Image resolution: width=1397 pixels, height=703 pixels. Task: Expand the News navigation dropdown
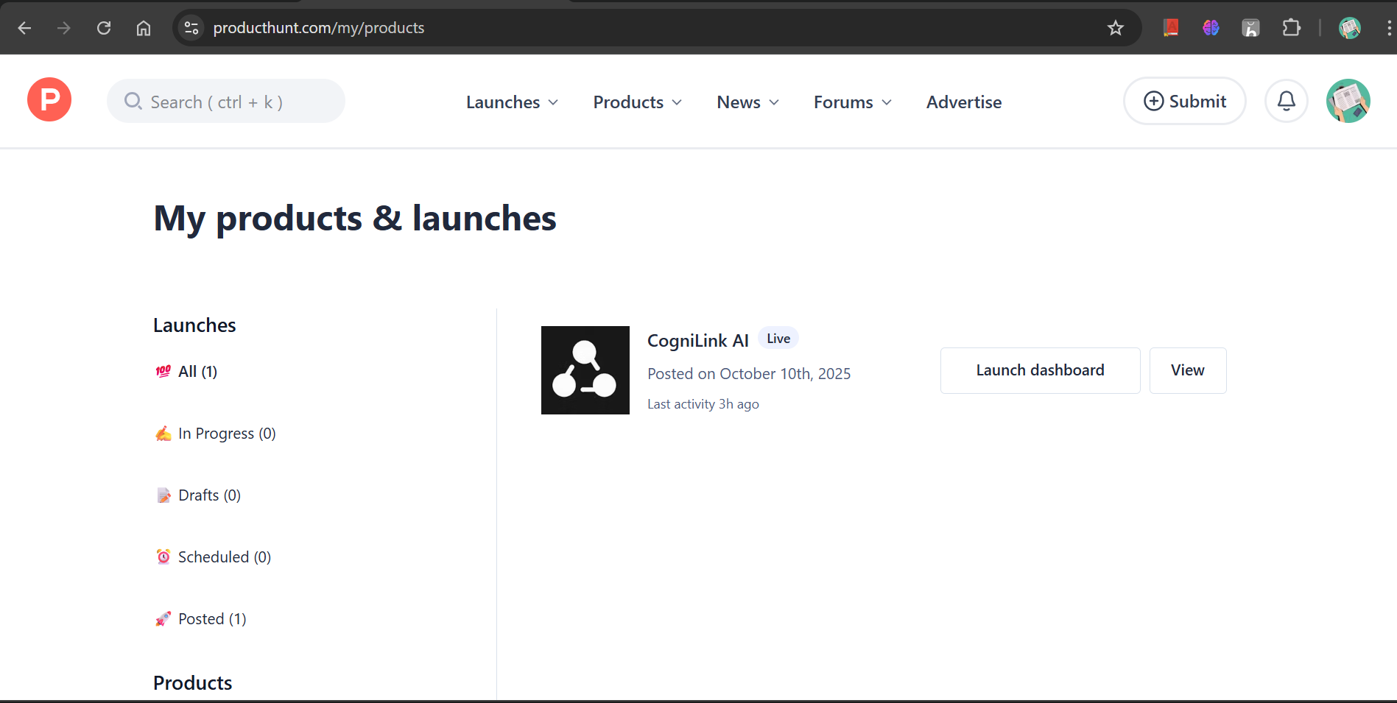747,102
